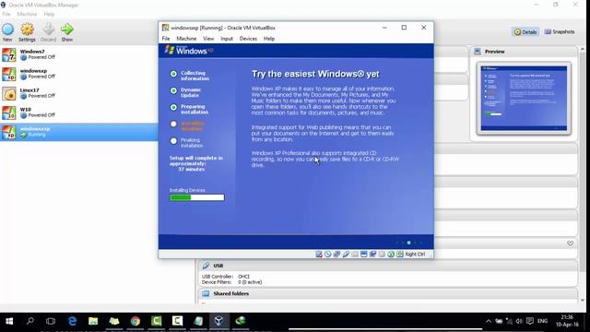Click the keyboard capture icon beside Right Ctrl

pyautogui.click(x=400, y=255)
